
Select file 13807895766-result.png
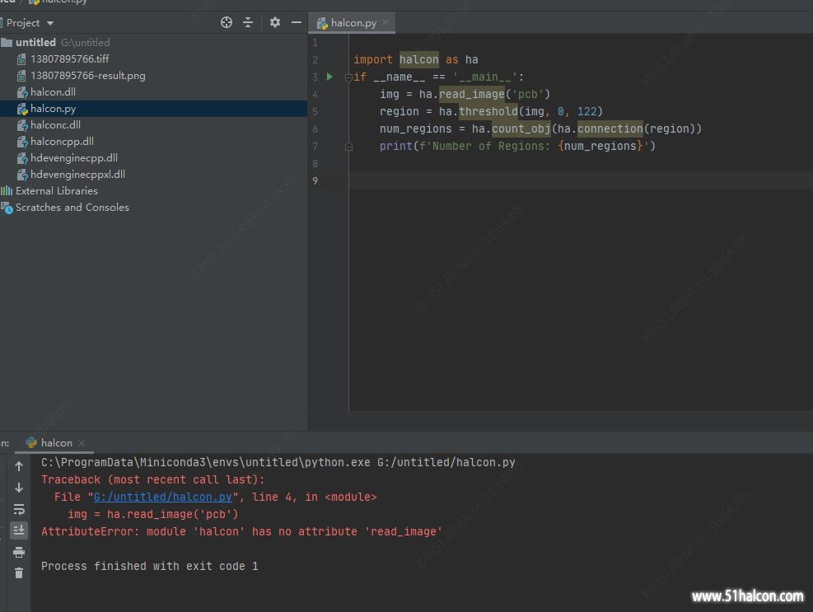pyautogui.click(x=87, y=76)
